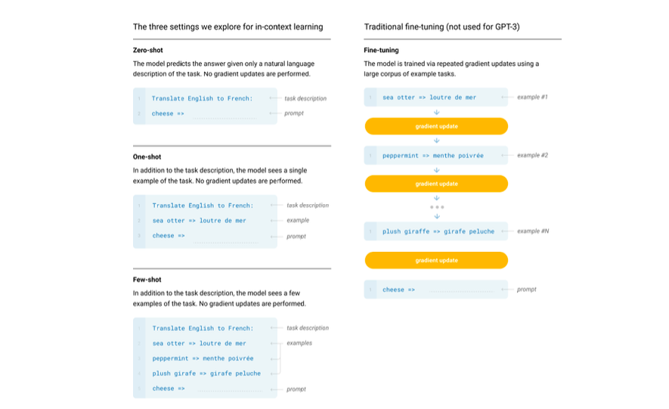Click the blank answer field in Zero-shot cheese prompt
This screenshot has height=409, width=669.
[224, 114]
